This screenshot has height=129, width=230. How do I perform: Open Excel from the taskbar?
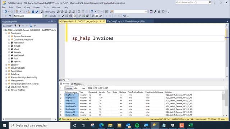190,125
